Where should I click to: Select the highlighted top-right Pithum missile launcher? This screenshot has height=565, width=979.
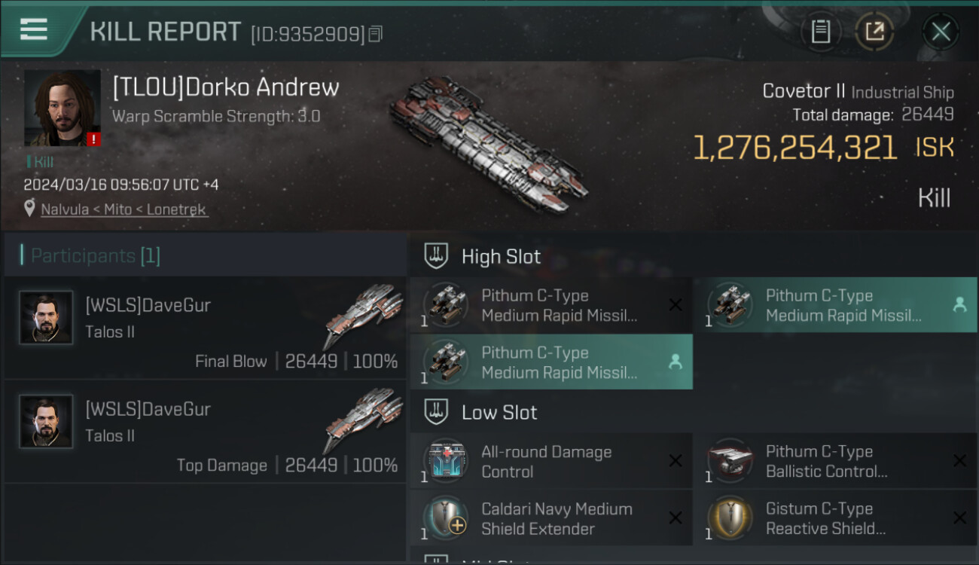[834, 305]
